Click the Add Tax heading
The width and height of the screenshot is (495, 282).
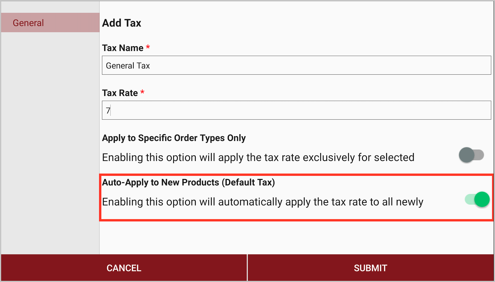122,23
